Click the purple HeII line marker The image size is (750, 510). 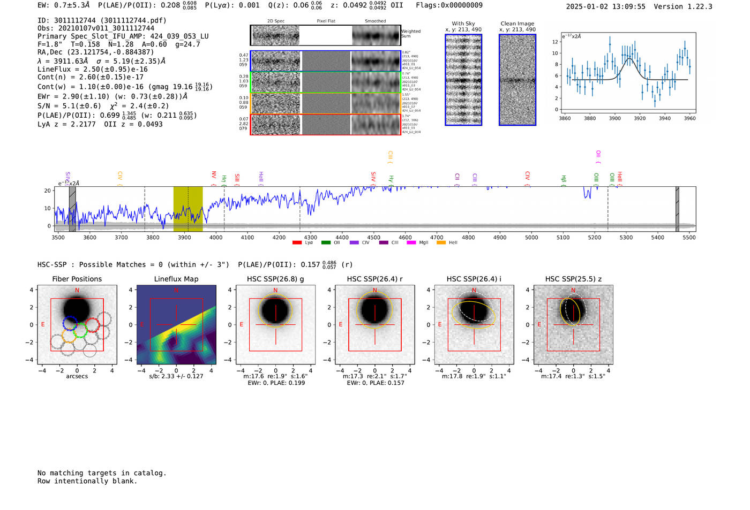pyautogui.click(x=261, y=178)
